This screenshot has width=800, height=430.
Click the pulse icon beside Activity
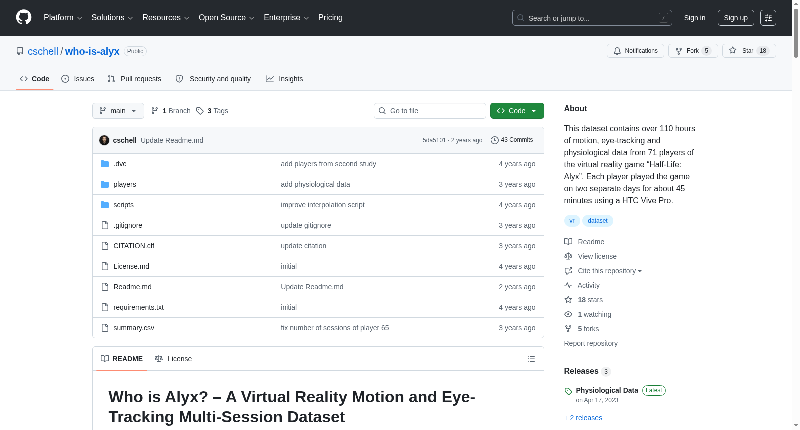(568, 285)
